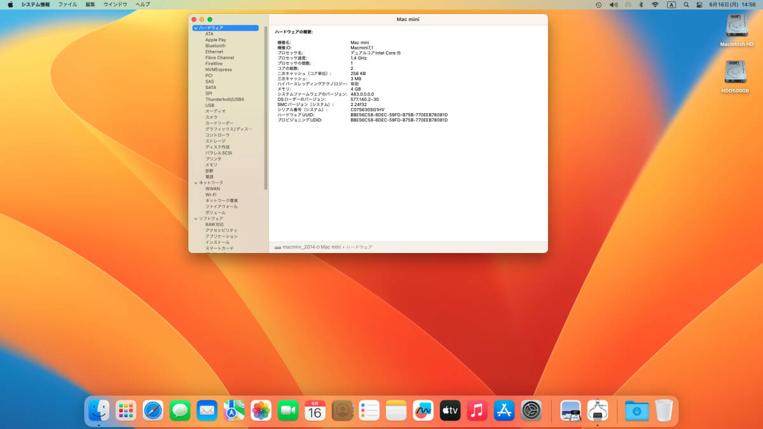Screen dimensions: 763x429
Task: Select ストレージ in the sidebar
Action: pos(215,141)
